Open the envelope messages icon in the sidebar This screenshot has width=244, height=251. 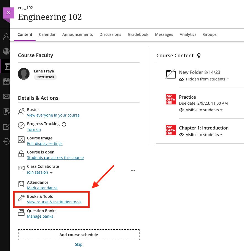pyautogui.click(x=6, y=96)
